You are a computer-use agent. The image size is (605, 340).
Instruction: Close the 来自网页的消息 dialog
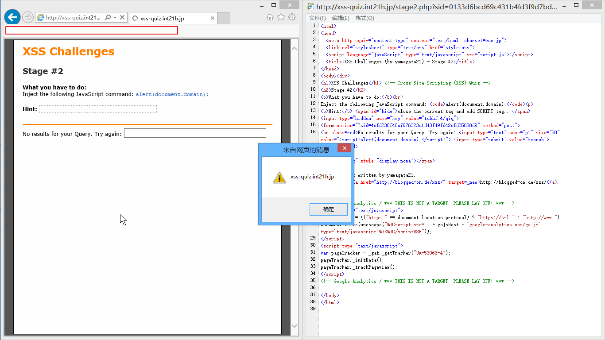[x=344, y=148]
